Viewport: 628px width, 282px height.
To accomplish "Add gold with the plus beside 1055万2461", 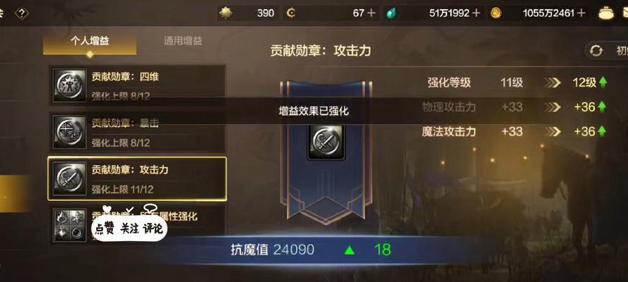I will [x=581, y=13].
